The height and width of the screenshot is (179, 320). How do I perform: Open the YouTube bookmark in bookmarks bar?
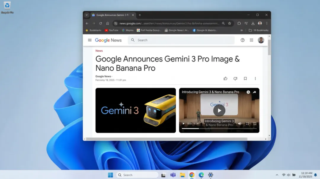(x=111, y=30)
